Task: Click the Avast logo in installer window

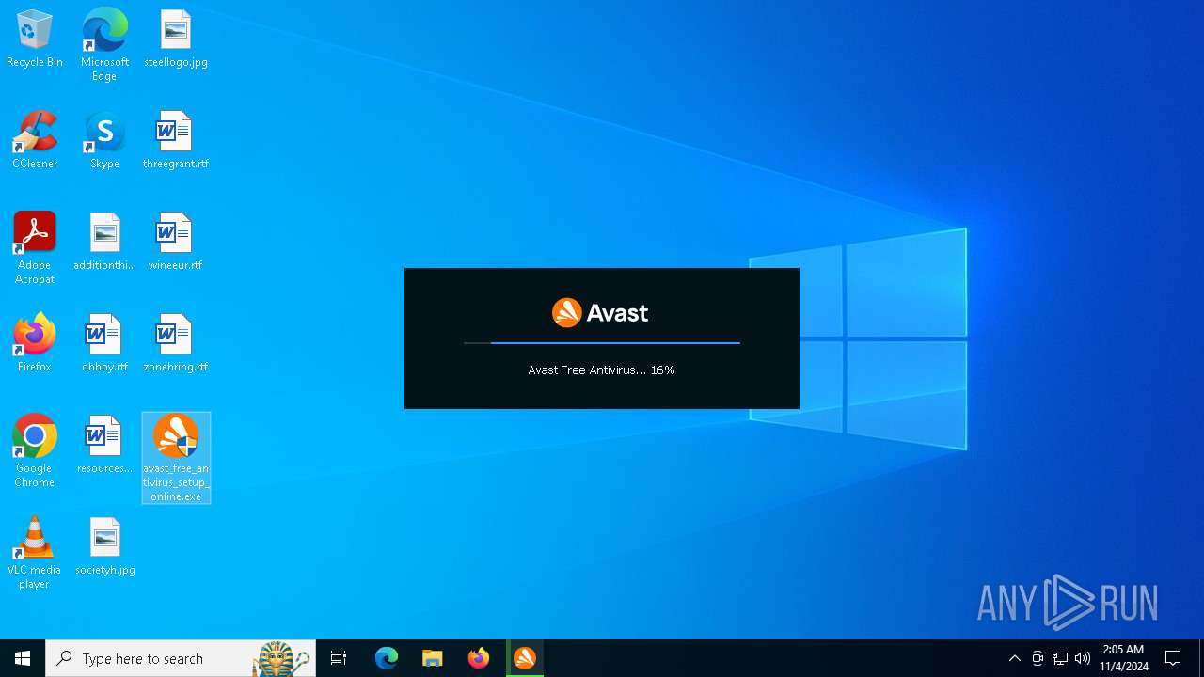Action: pos(600,312)
